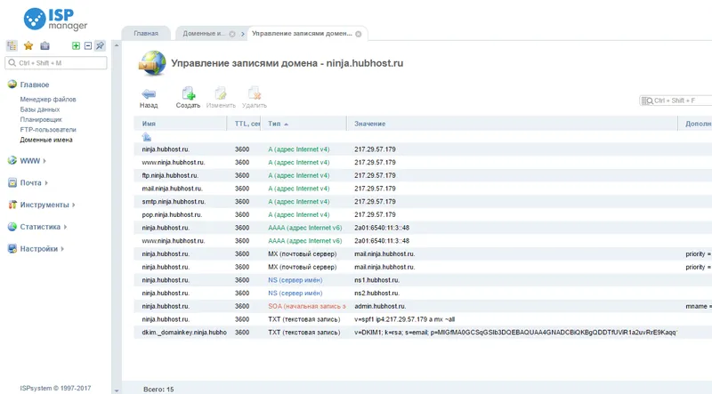This screenshot has height=394, width=712.
Task: Select Управление записями домен... tab
Action: [x=302, y=34]
